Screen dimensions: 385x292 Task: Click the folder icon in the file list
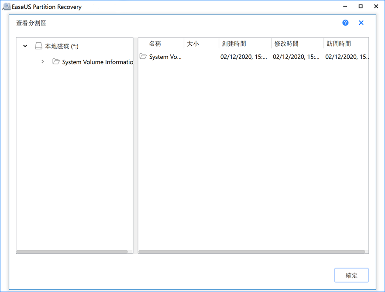tap(143, 57)
